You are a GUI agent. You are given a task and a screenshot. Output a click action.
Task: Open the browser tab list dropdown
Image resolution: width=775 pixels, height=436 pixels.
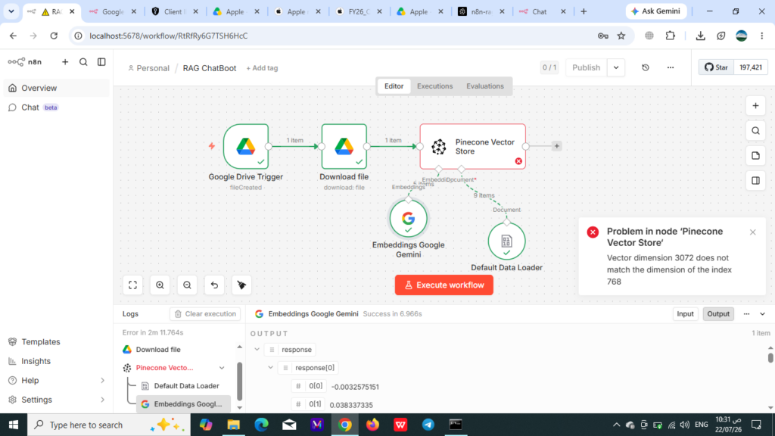[11, 11]
